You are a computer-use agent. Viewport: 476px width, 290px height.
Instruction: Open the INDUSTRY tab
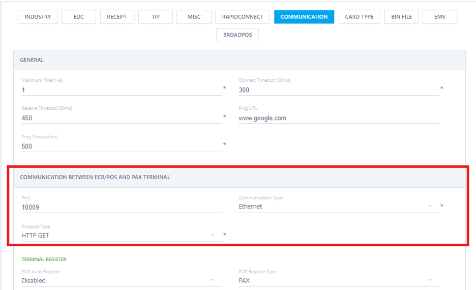click(x=38, y=17)
